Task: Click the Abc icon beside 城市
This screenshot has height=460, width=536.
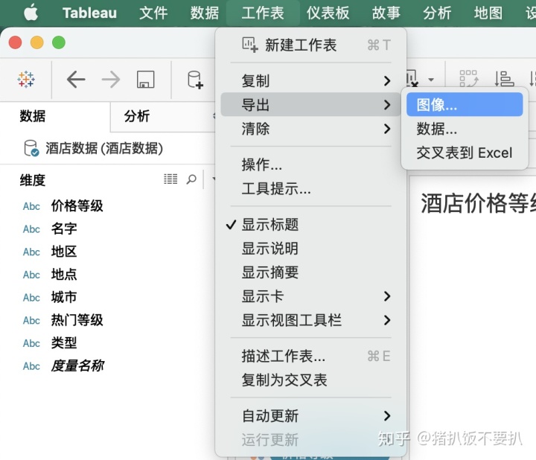Action: (31, 298)
